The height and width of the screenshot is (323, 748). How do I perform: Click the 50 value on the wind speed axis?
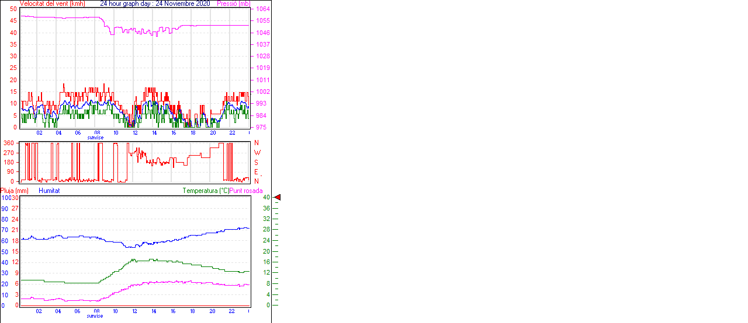point(13,9)
